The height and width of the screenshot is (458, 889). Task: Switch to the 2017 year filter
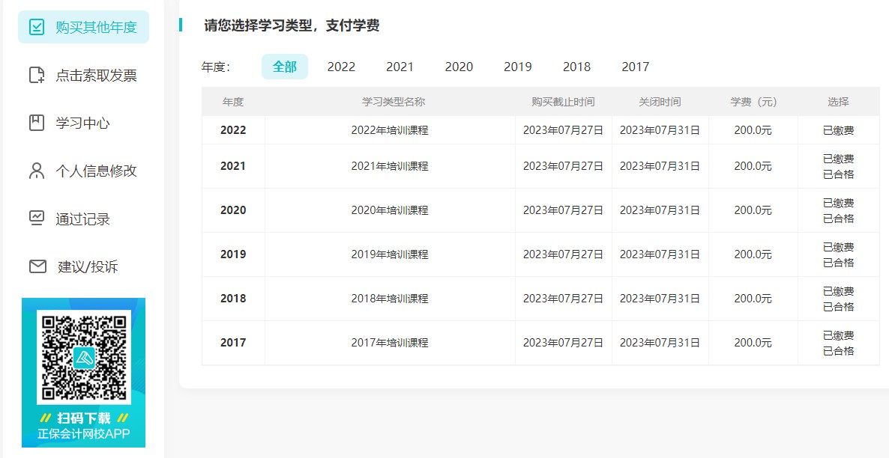pyautogui.click(x=636, y=67)
